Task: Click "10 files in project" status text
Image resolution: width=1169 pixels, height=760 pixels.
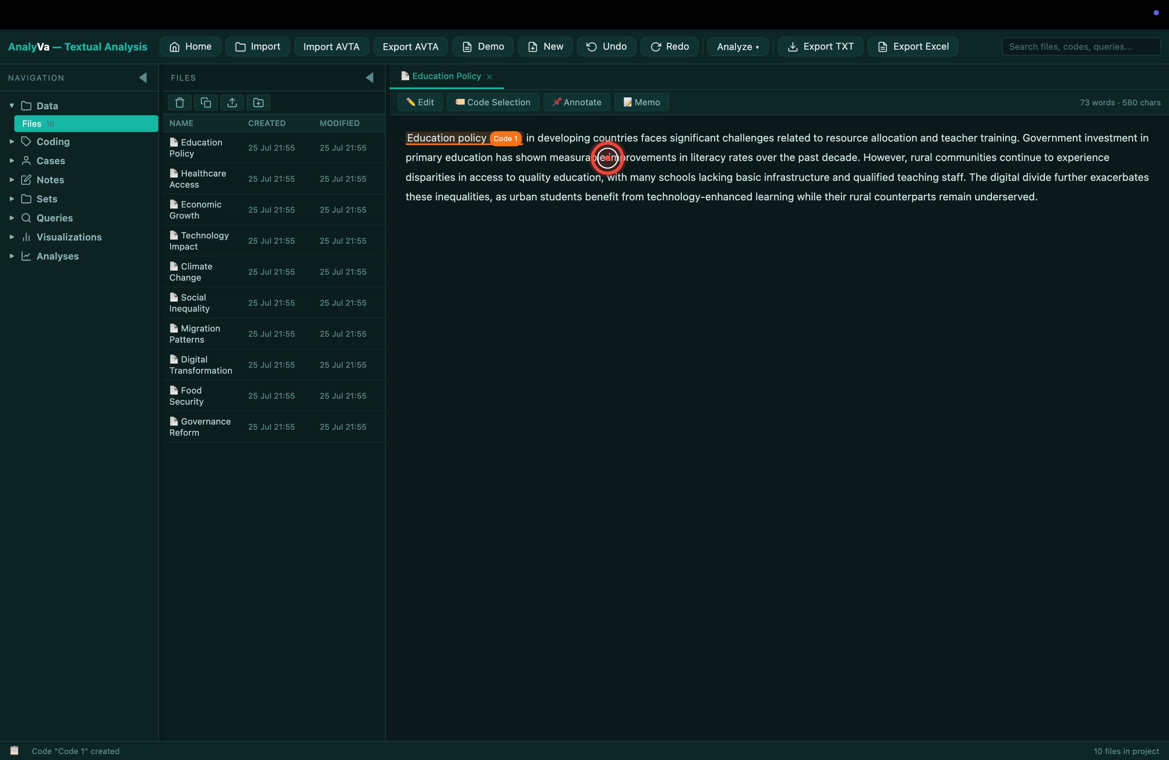Action: point(1126,751)
